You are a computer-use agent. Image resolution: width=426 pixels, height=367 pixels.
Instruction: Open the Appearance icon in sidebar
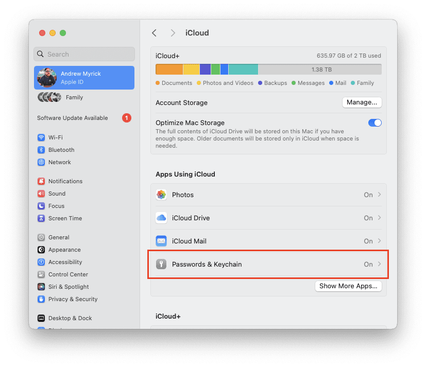point(41,250)
